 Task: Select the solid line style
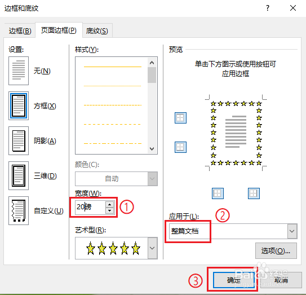112,67
